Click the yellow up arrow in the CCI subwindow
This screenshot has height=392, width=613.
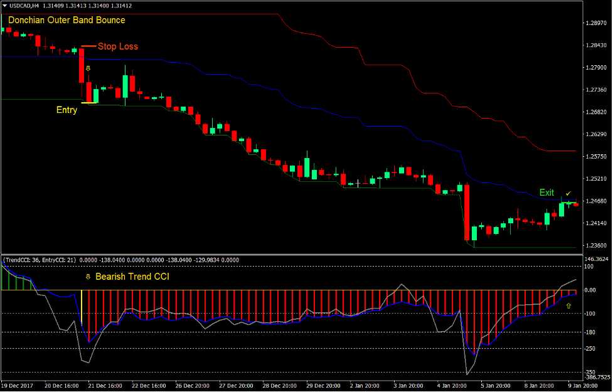click(568, 306)
